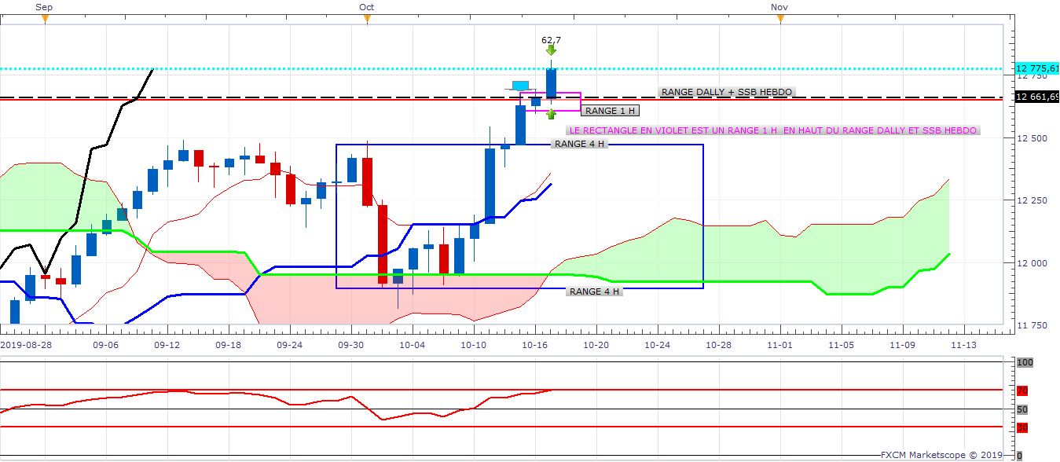The width and height of the screenshot is (1060, 462).
Task: Select the RANGE 1 H label
Action: [x=610, y=111]
